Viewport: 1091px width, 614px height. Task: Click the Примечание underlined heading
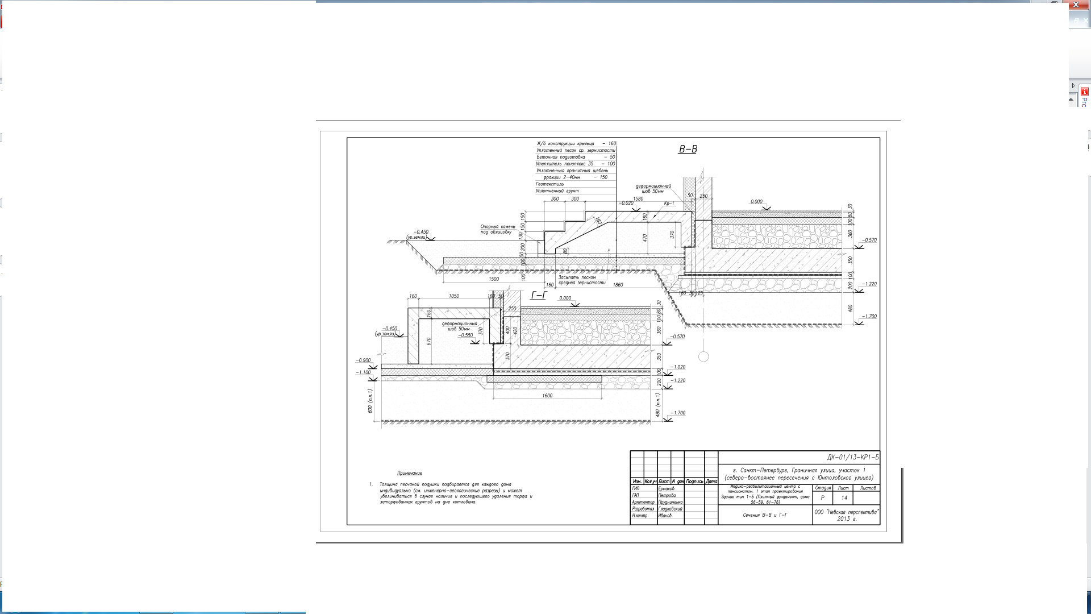click(x=409, y=473)
